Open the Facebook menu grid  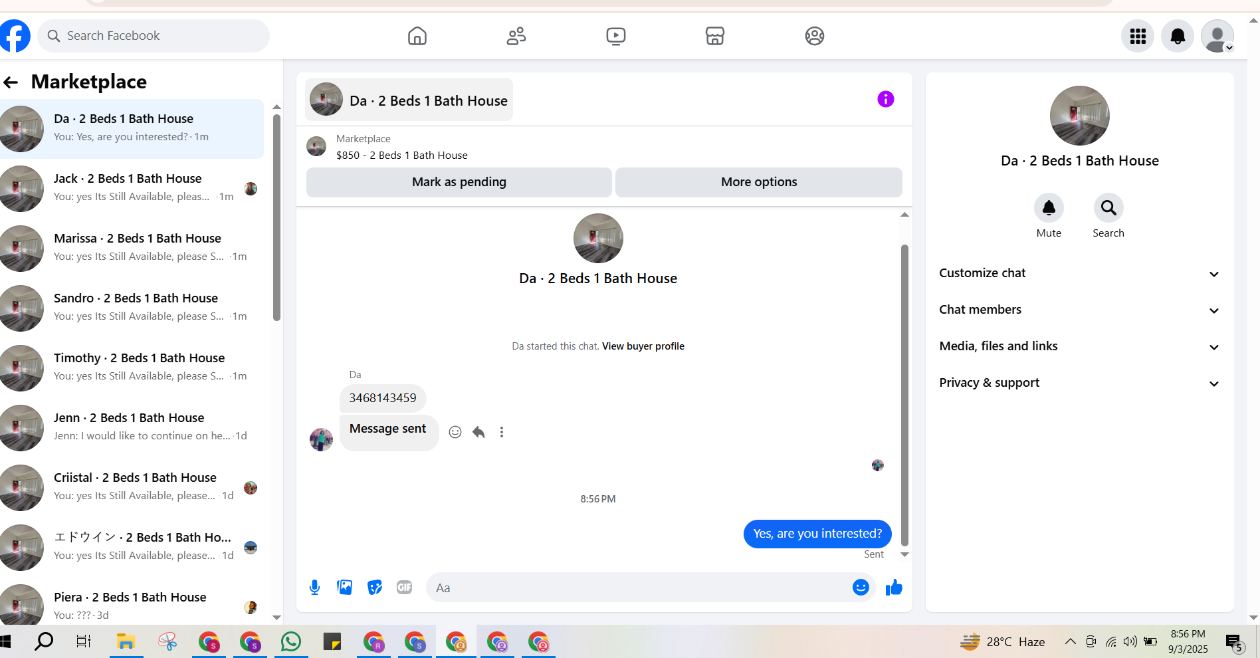[x=1138, y=36]
